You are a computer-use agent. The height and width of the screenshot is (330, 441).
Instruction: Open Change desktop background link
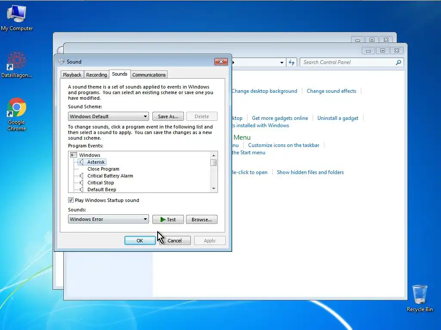point(264,91)
